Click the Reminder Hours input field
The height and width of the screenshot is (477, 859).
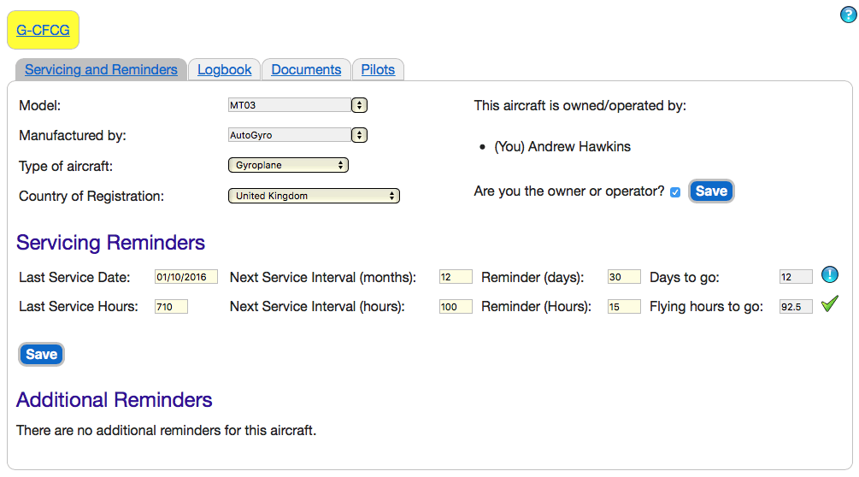tap(624, 307)
